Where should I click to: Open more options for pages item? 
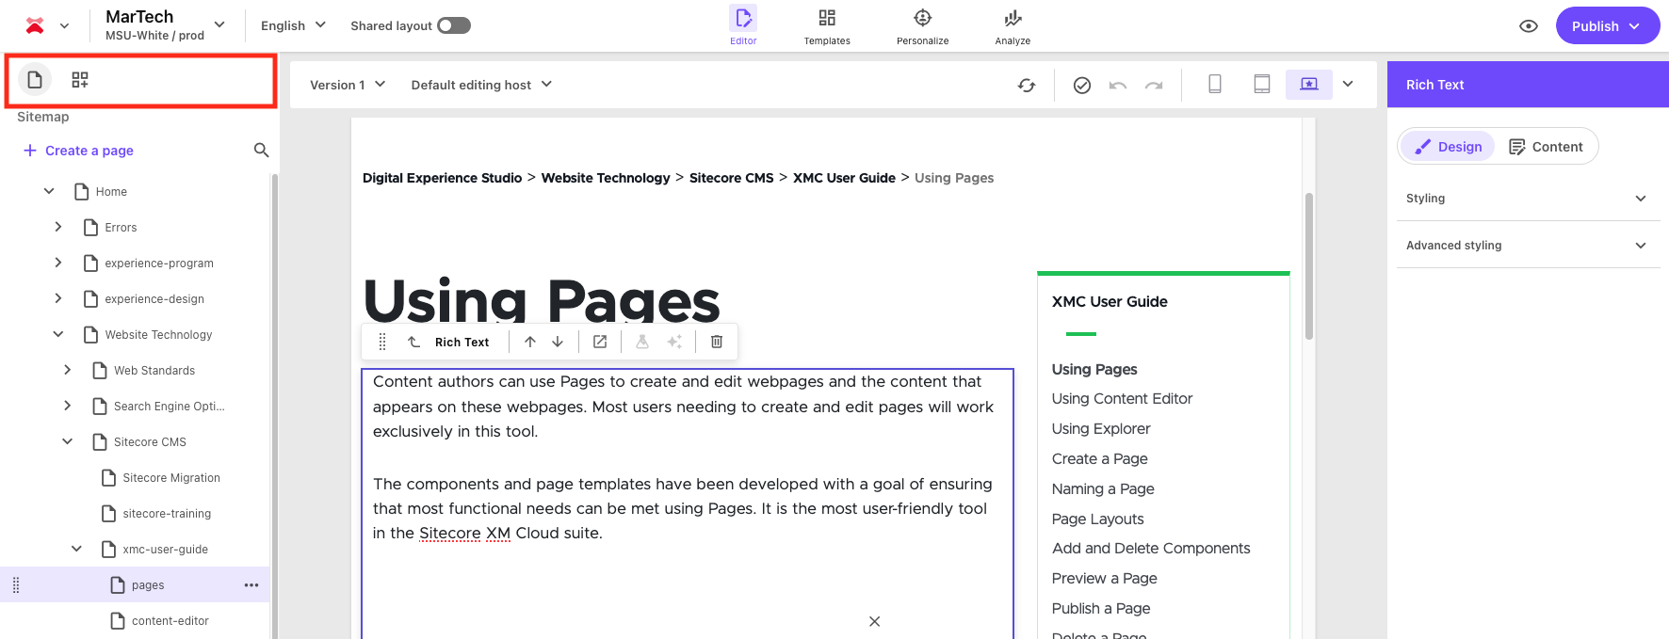[x=251, y=585]
